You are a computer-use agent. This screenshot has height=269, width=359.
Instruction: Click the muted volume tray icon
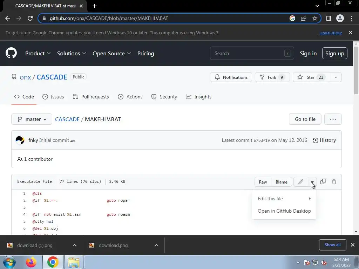coord(324,262)
